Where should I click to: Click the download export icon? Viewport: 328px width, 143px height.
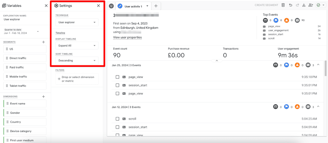[304, 5]
